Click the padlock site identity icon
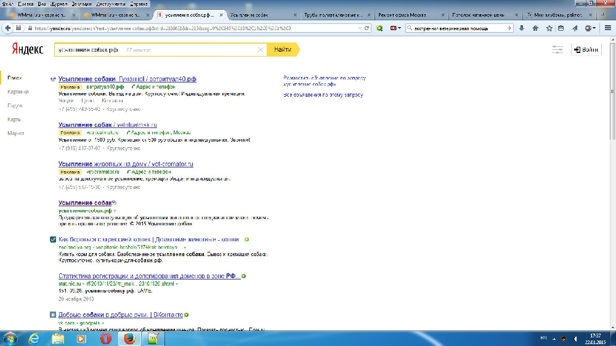616x346 pixels. [x=30, y=28]
